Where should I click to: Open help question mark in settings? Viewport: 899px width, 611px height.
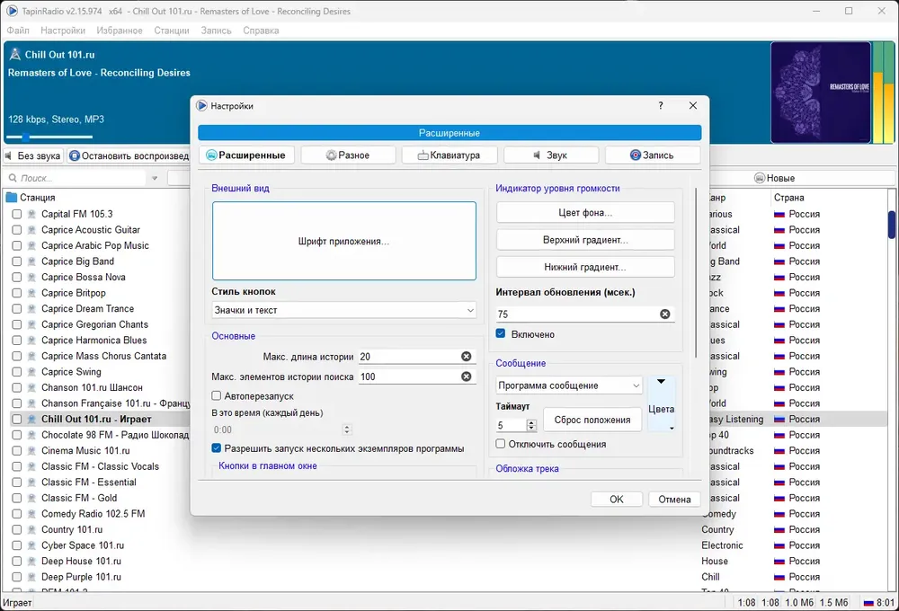tap(661, 105)
